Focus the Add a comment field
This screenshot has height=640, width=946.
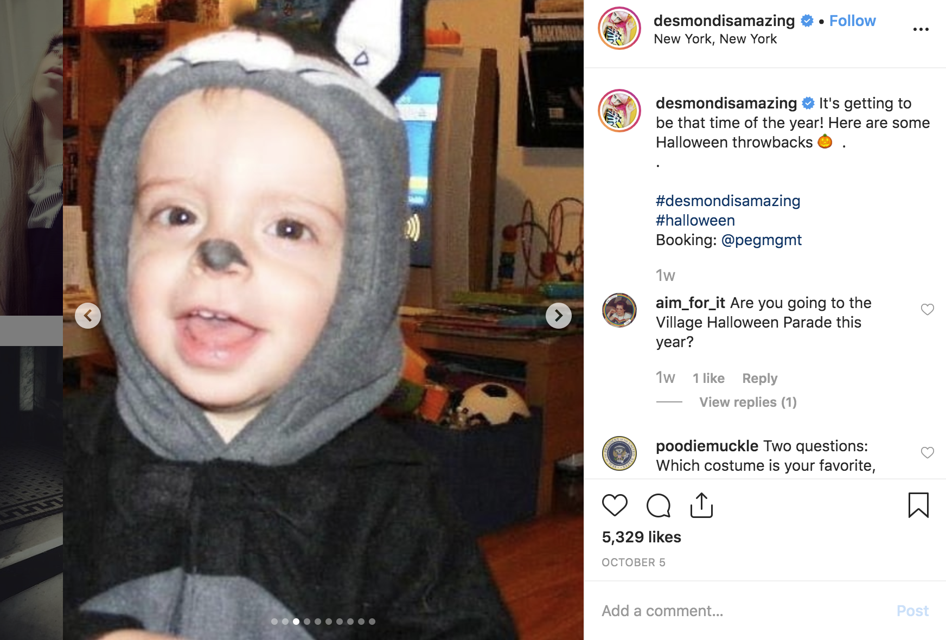coord(743,611)
